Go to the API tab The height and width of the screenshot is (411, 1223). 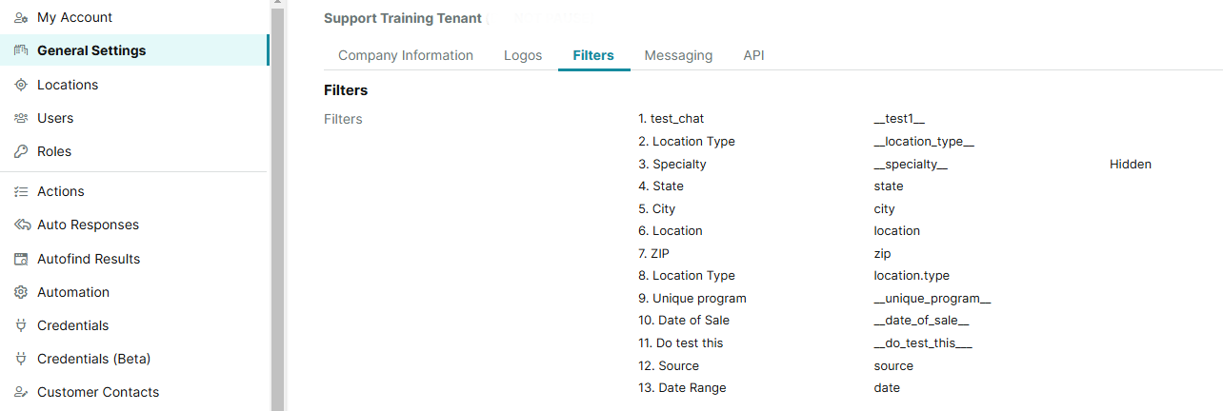coord(753,55)
